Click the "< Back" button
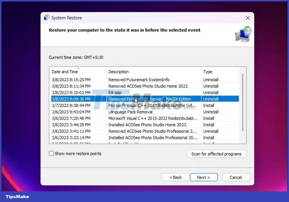Viewport: 289px width, 202px height. [175, 177]
